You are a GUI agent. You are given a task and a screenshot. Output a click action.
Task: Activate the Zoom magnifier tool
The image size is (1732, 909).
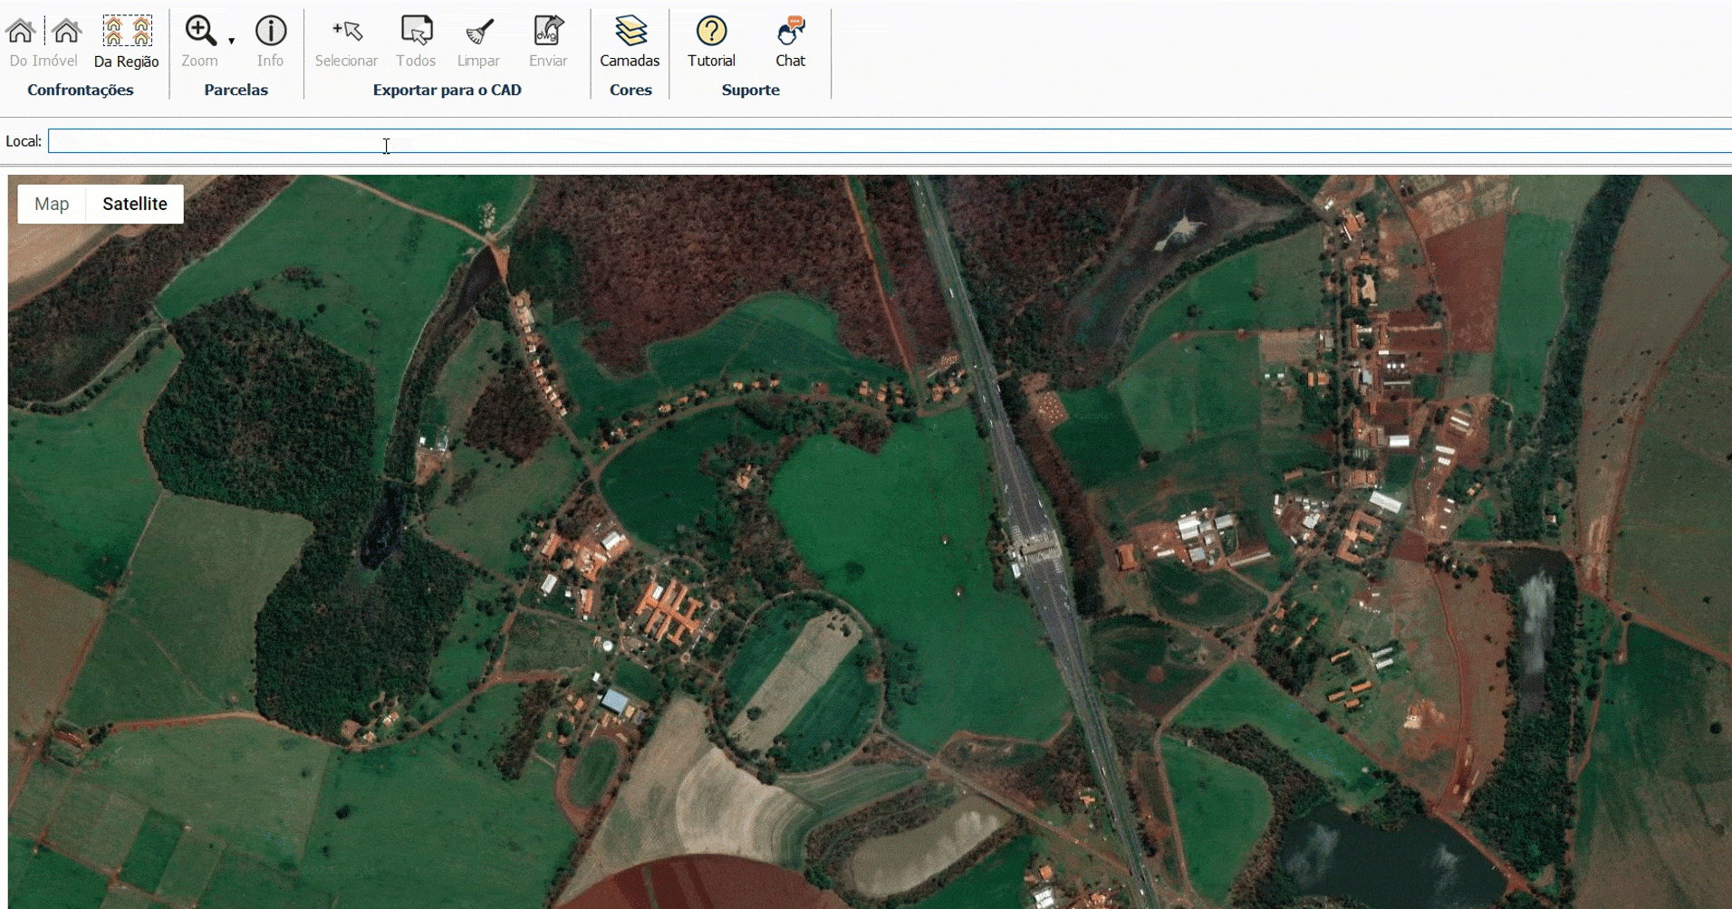(199, 42)
